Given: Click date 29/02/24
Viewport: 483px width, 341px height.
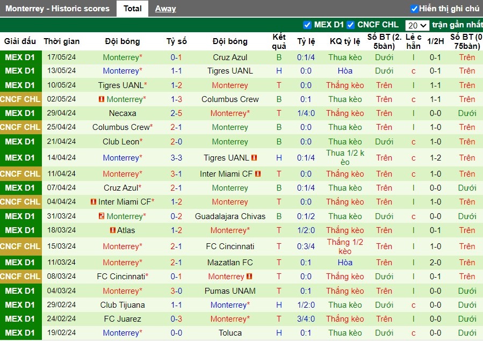Looking at the screenshot, I should (x=61, y=304).
